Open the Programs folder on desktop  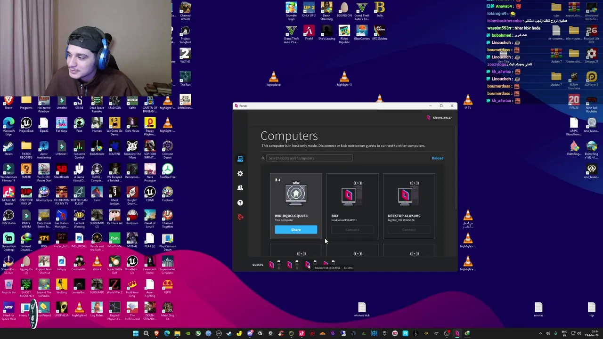click(x=26, y=103)
